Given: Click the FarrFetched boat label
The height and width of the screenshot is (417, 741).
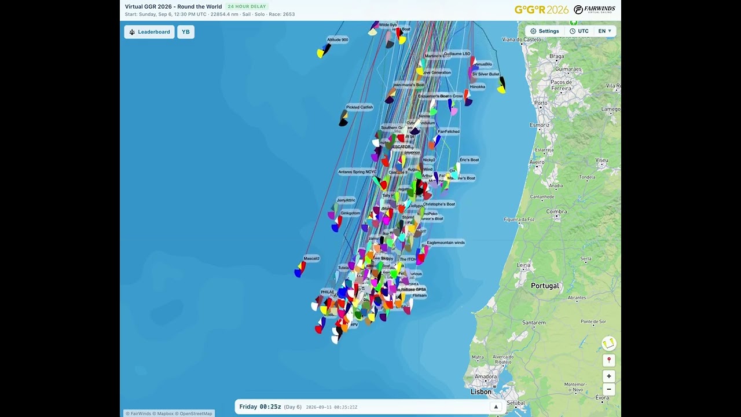Looking at the screenshot, I should point(449,131).
